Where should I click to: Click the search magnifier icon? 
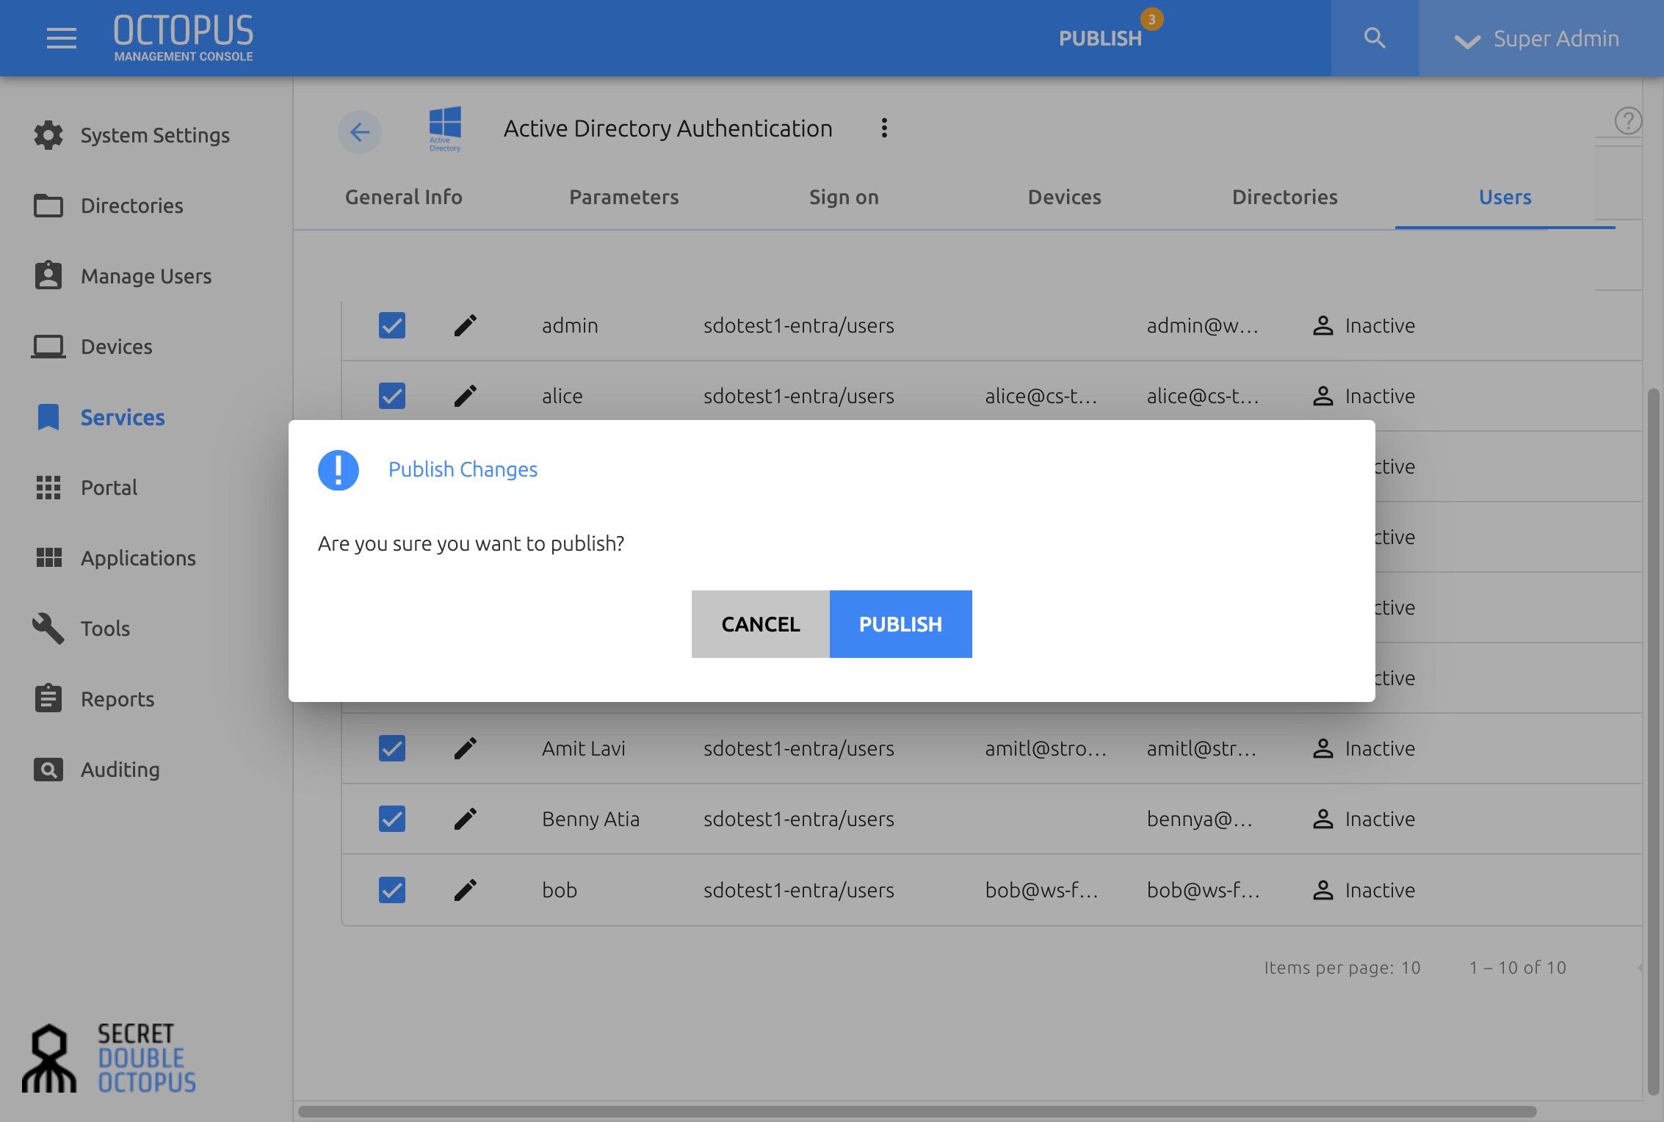pos(1374,38)
